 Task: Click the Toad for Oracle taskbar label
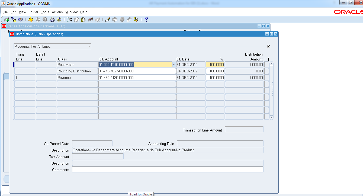141,194
